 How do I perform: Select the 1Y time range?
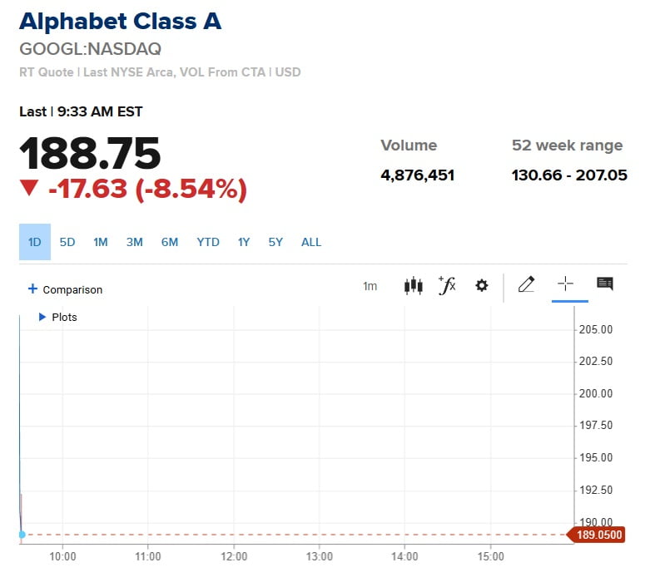point(244,242)
